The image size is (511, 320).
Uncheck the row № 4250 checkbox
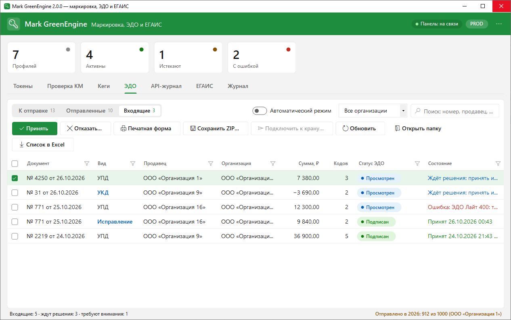pyautogui.click(x=15, y=178)
